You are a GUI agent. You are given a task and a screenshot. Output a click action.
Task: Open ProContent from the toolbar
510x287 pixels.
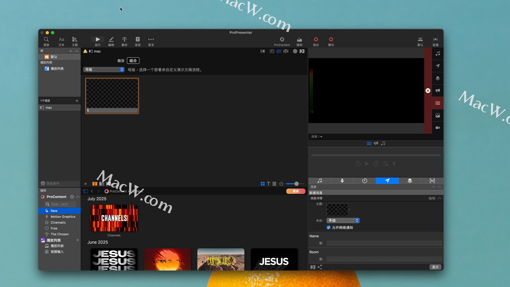[282, 41]
